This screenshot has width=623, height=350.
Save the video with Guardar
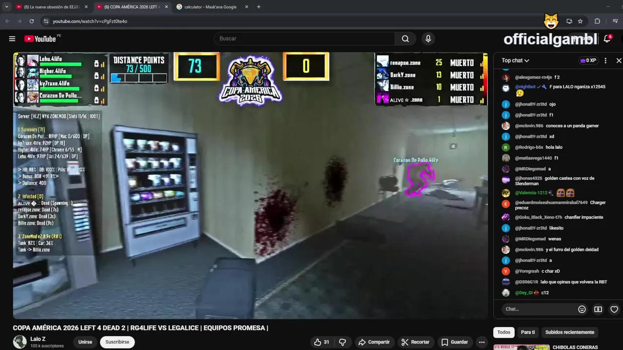click(x=455, y=342)
